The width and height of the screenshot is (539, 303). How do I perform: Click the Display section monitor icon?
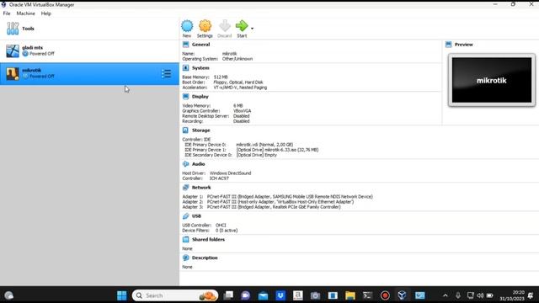(185, 97)
